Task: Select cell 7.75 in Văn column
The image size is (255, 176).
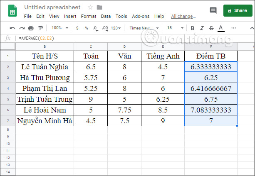Action: [124, 110]
